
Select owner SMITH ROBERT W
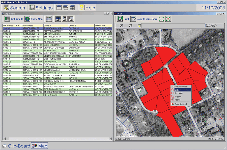tap(56, 37)
